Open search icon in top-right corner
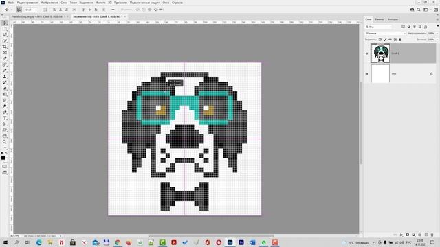The height and width of the screenshot is (247, 440). click(x=419, y=10)
